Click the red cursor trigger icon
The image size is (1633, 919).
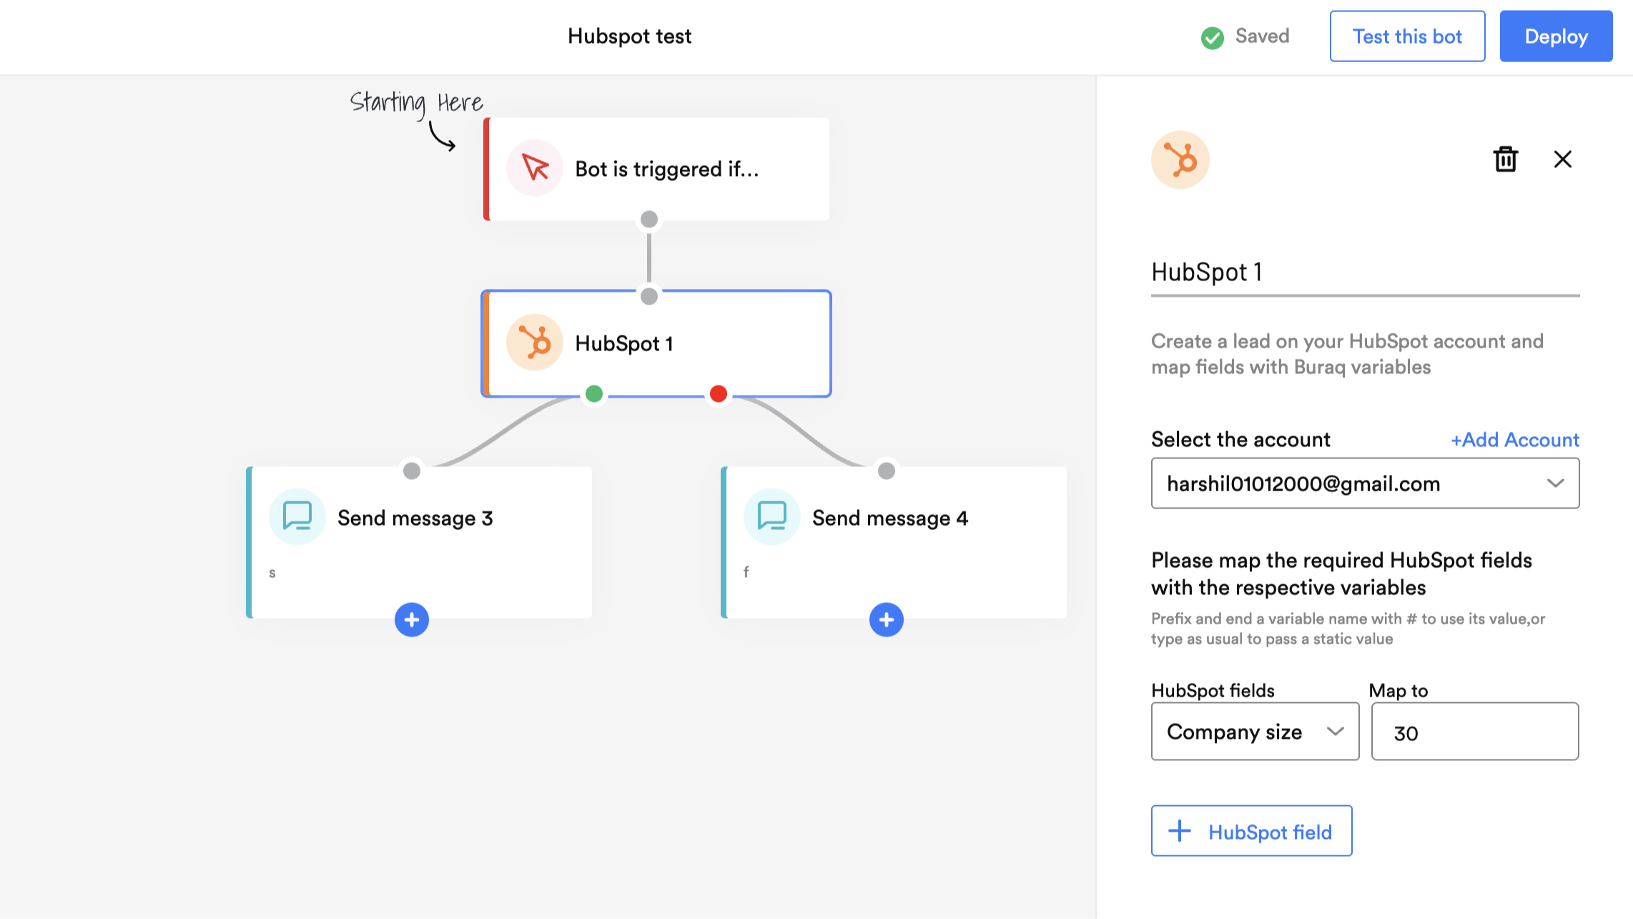tap(534, 168)
